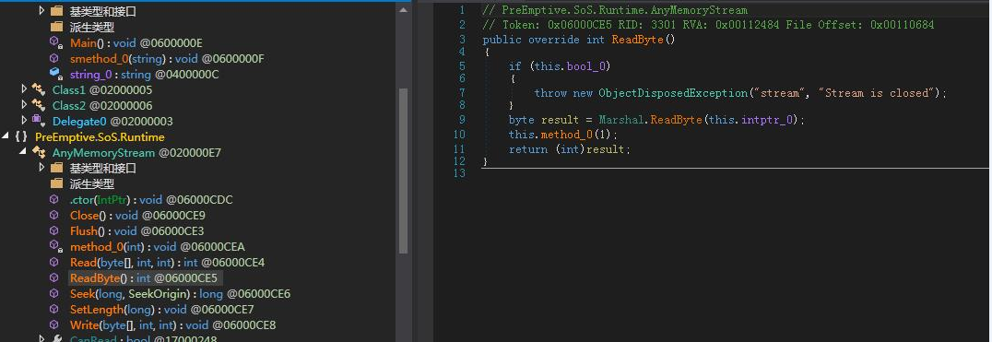Click the method icon beside Write(byte[], int, int)
The height and width of the screenshot is (342, 992).
pos(55,324)
